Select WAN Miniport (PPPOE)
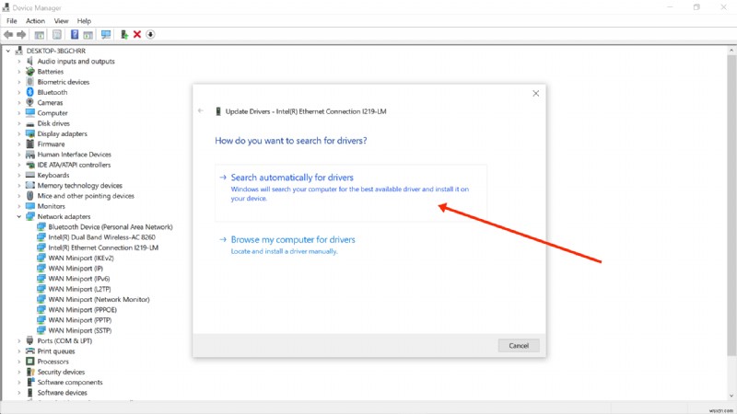 pyautogui.click(x=82, y=310)
